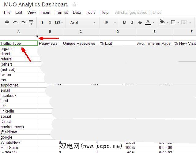The height and width of the screenshot is (153, 196).
Task: Click the merge cells icon
Action: 184,22
